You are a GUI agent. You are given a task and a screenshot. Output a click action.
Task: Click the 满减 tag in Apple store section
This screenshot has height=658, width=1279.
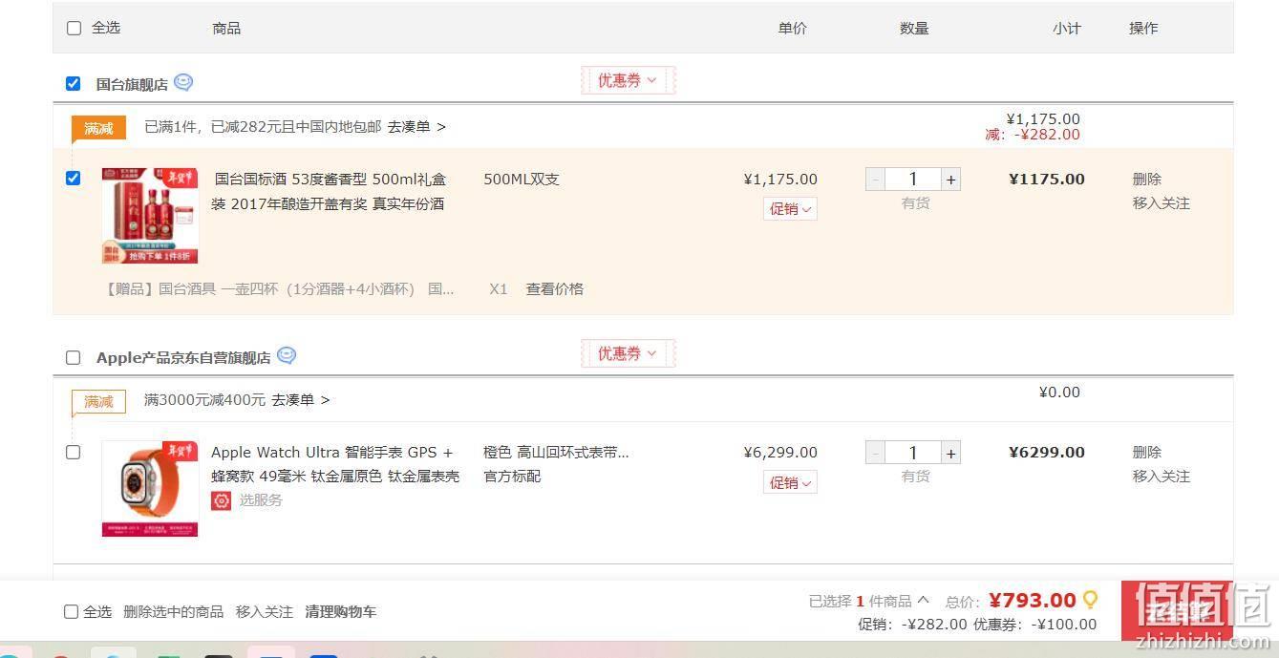[x=98, y=401]
